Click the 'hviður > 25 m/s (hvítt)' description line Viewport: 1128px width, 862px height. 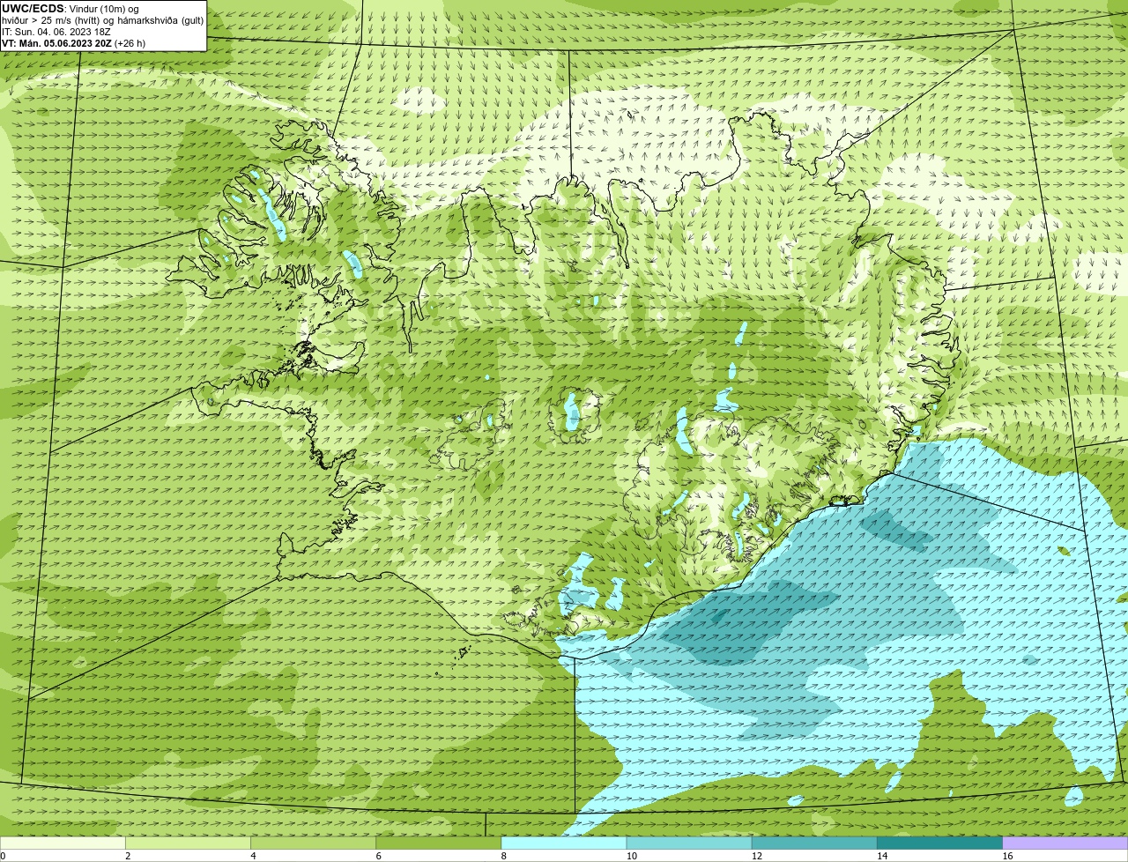[103, 20]
